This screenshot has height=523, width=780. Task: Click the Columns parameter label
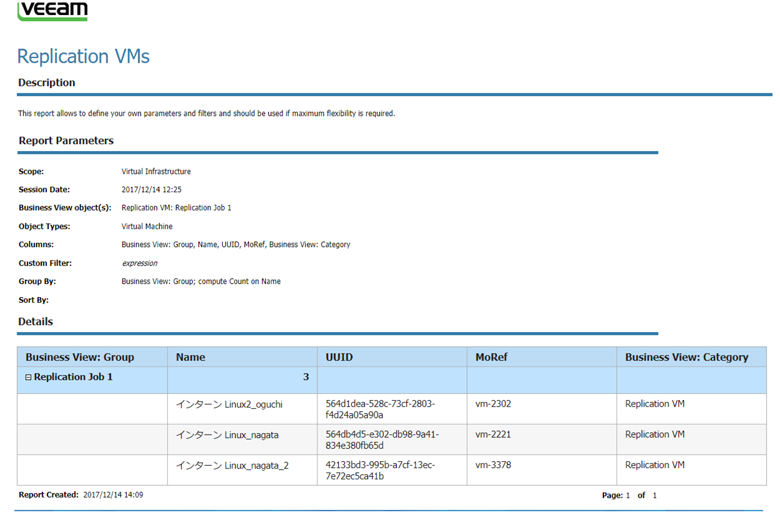point(36,245)
